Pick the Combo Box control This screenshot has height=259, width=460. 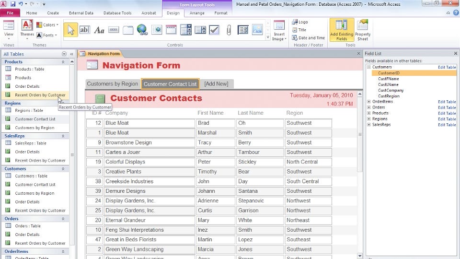pos(186,30)
